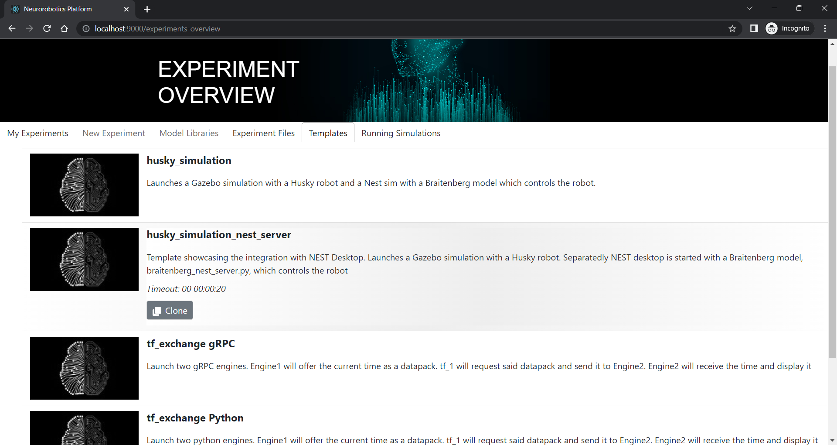Click the address bar URL field
This screenshot has width=837, height=445.
click(x=405, y=28)
